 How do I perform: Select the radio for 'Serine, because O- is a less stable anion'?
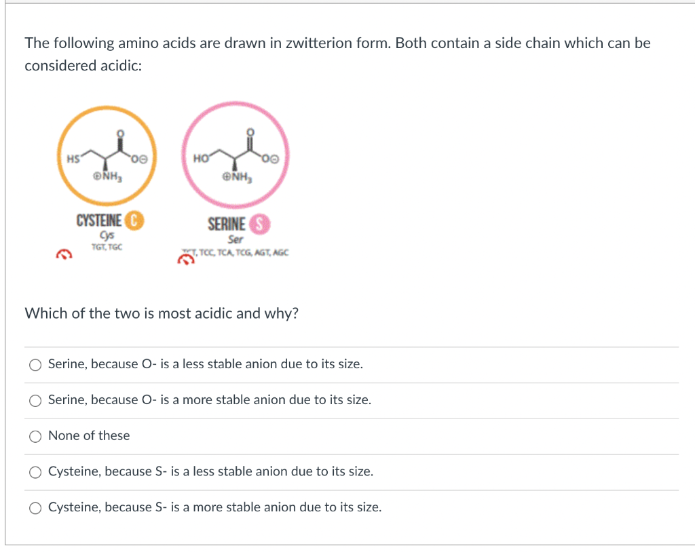click(x=35, y=364)
